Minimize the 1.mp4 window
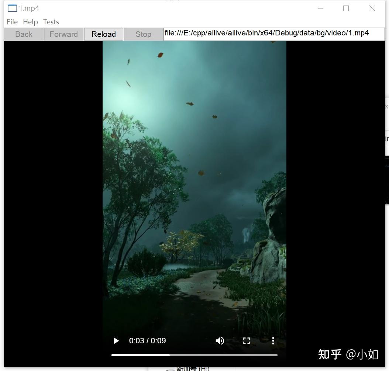This screenshot has width=389, height=371. click(x=320, y=8)
